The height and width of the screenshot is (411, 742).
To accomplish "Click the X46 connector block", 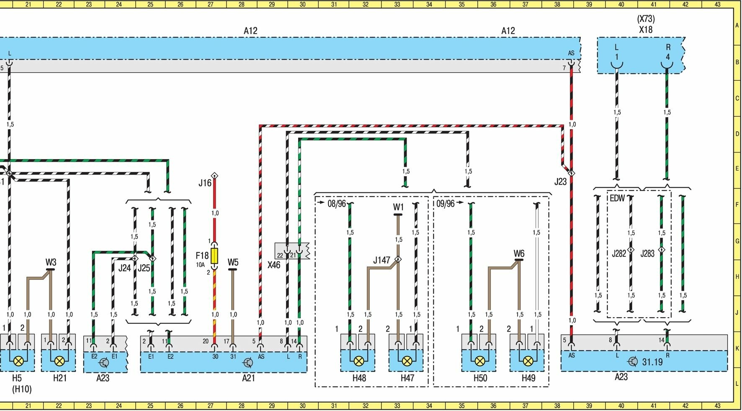I will tap(292, 251).
